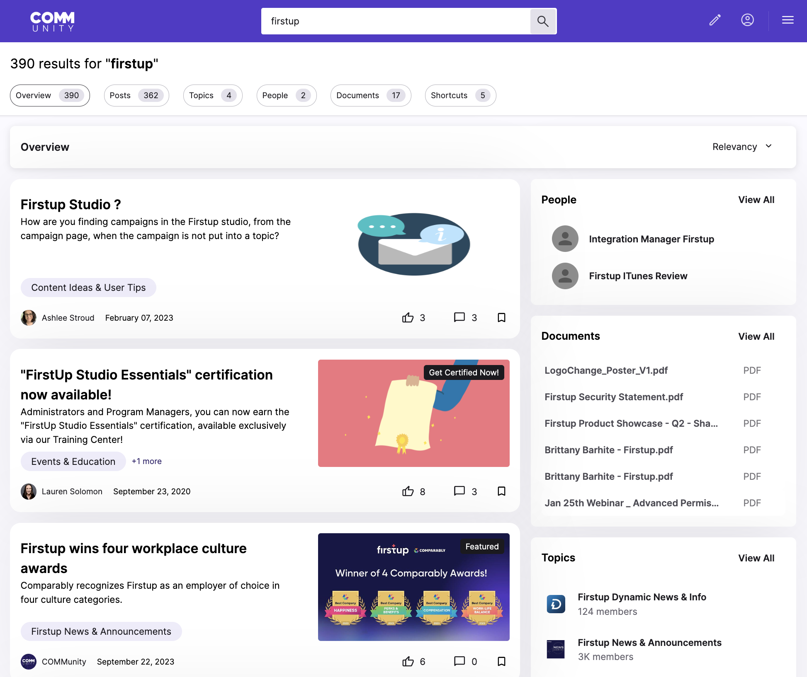Open Firstup Dynamic News & Info topic

[642, 597]
